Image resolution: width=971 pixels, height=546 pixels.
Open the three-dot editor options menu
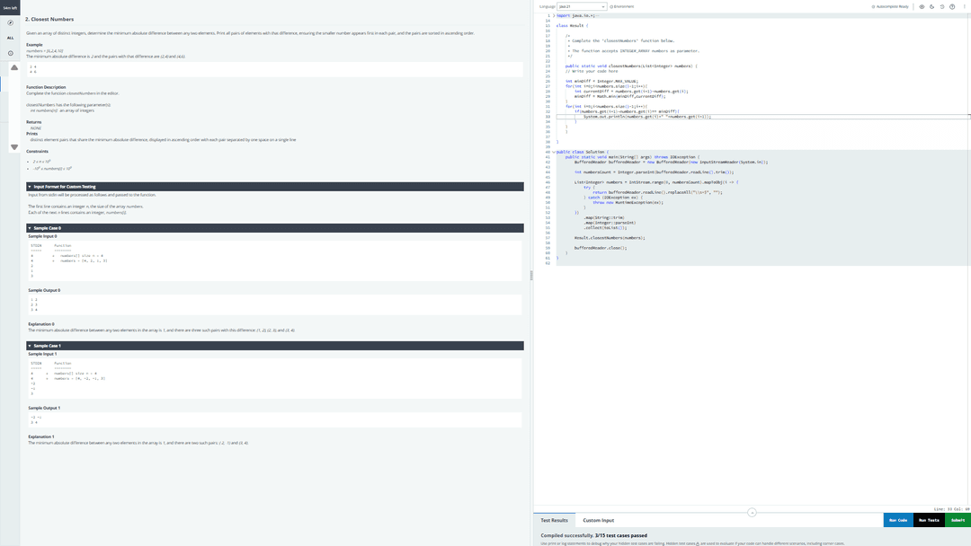tap(964, 7)
